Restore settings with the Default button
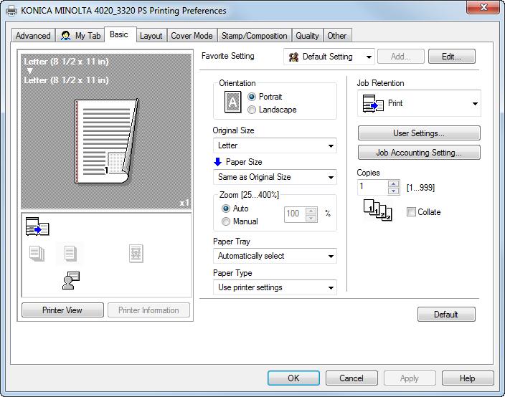This screenshot has width=505, height=397. pyautogui.click(x=446, y=315)
